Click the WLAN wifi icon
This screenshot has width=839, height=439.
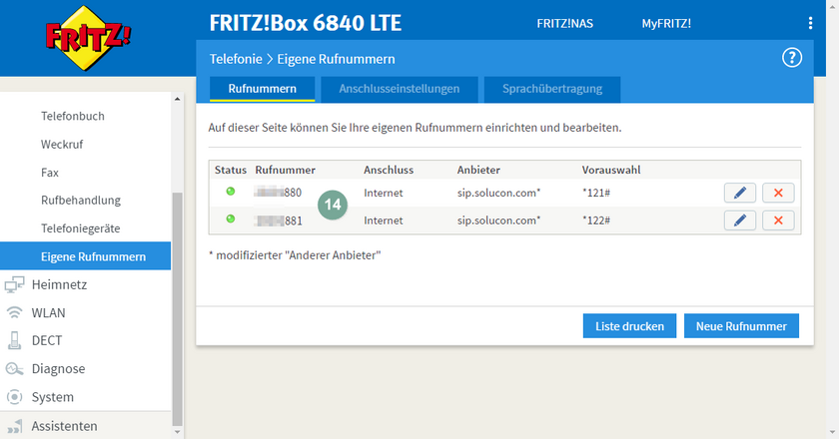pos(14,312)
